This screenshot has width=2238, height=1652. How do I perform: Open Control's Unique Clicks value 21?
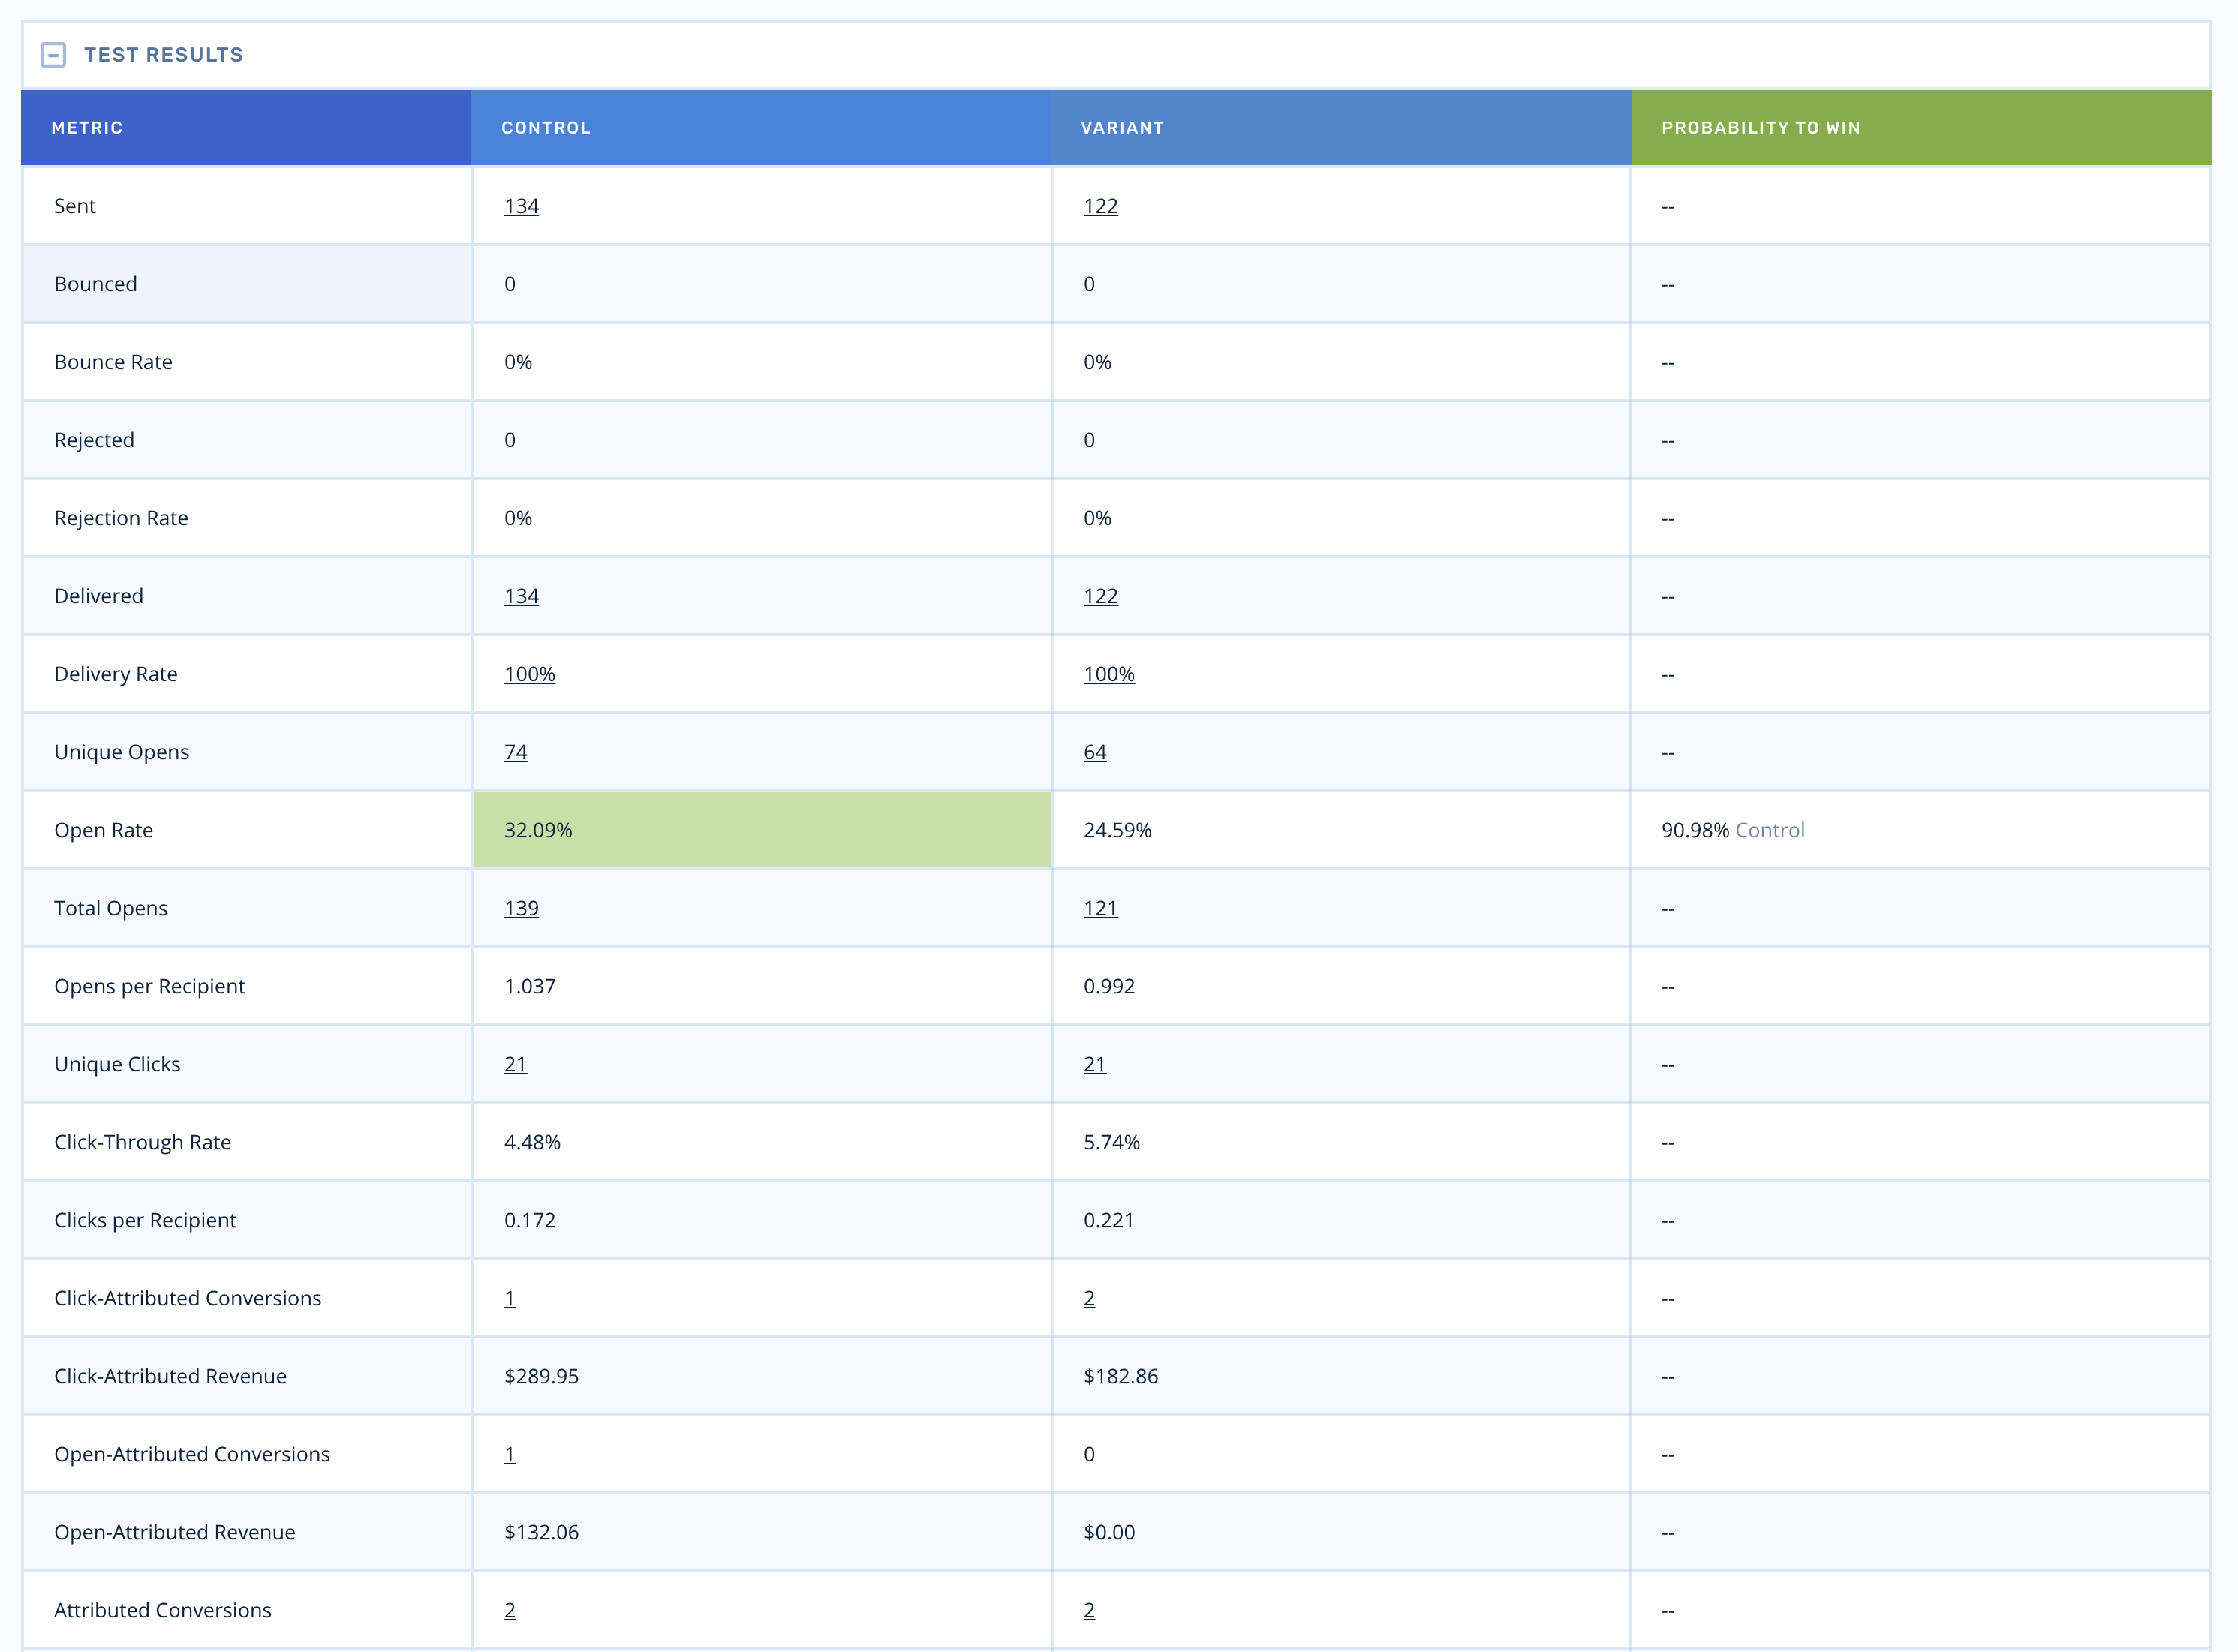[x=516, y=1064]
